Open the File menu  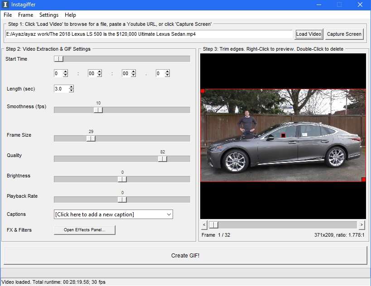point(8,15)
